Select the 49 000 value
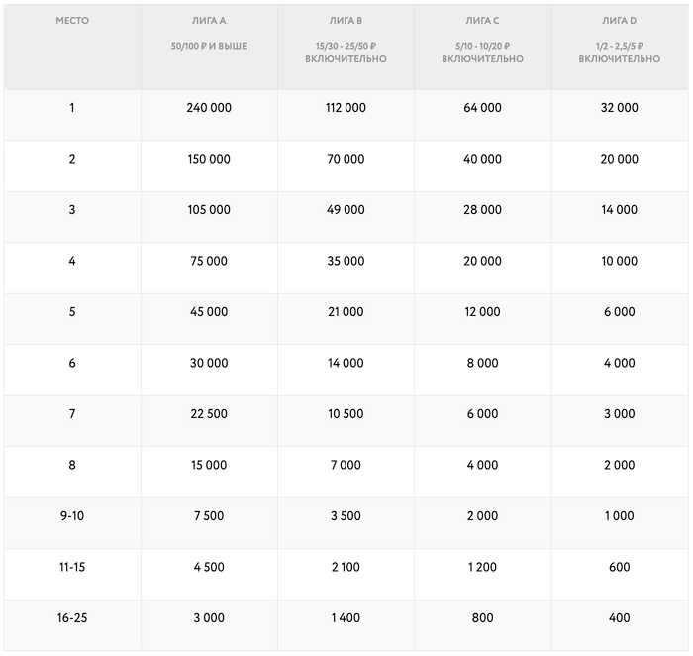This screenshot has height=656, width=693. [x=346, y=210]
